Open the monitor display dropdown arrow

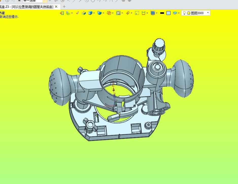coord(157,13)
